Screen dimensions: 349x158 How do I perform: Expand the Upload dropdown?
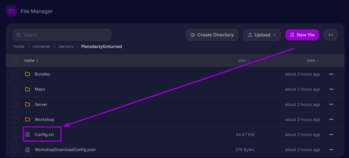click(262, 35)
